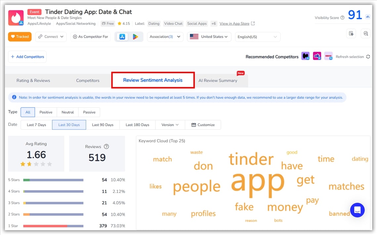This screenshot has height=235, width=377.
Task: Open the English(US) language dropdown
Action: click(257, 37)
